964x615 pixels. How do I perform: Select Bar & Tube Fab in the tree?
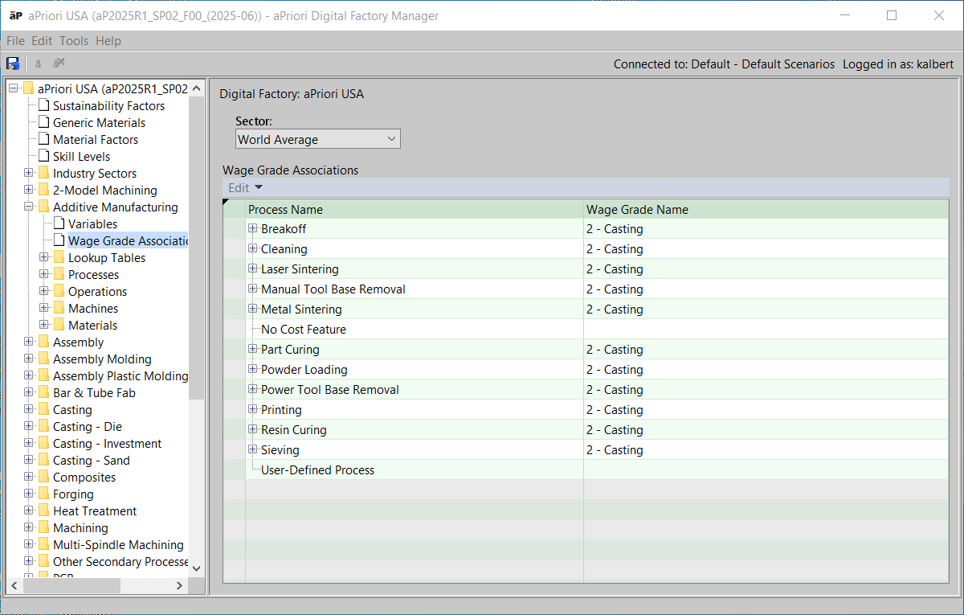94,392
